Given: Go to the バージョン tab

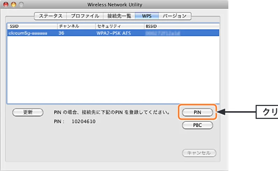Looking at the screenshot, I should (x=175, y=16).
